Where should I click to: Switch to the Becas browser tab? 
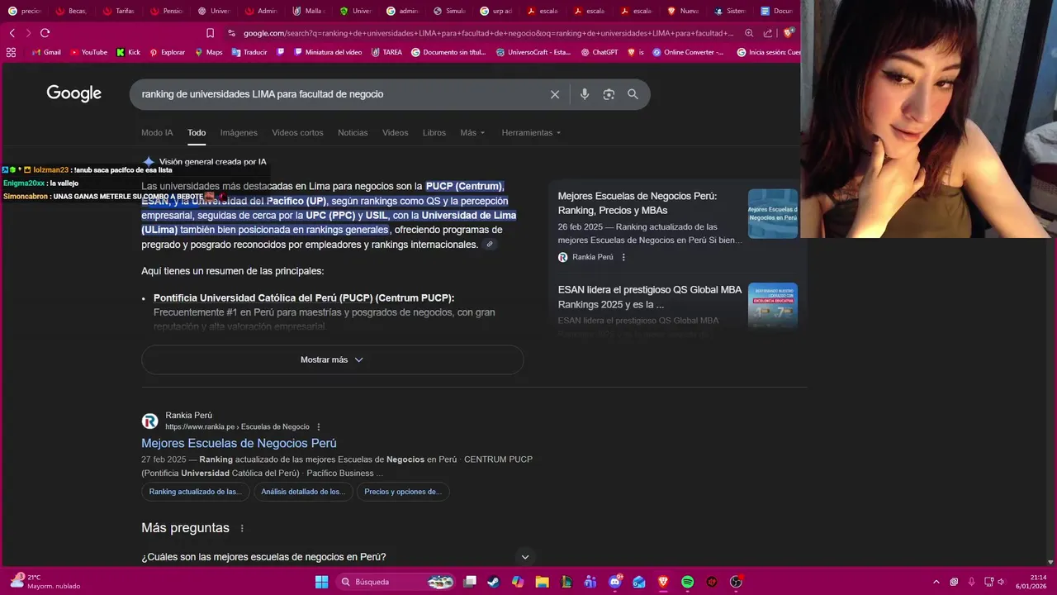point(72,11)
